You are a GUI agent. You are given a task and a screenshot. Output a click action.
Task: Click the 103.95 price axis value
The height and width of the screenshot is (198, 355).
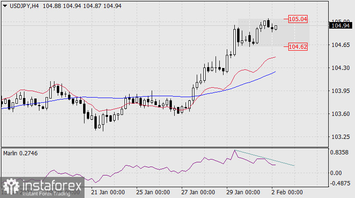(x=340, y=91)
